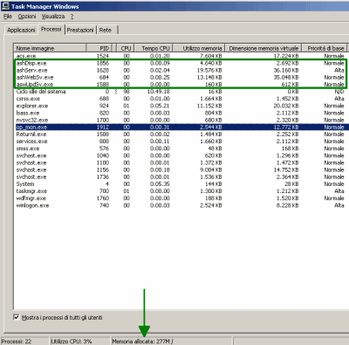Click the Utilizzo CPU: 3% status entry
Screen dimensions: 349x345
point(72,342)
